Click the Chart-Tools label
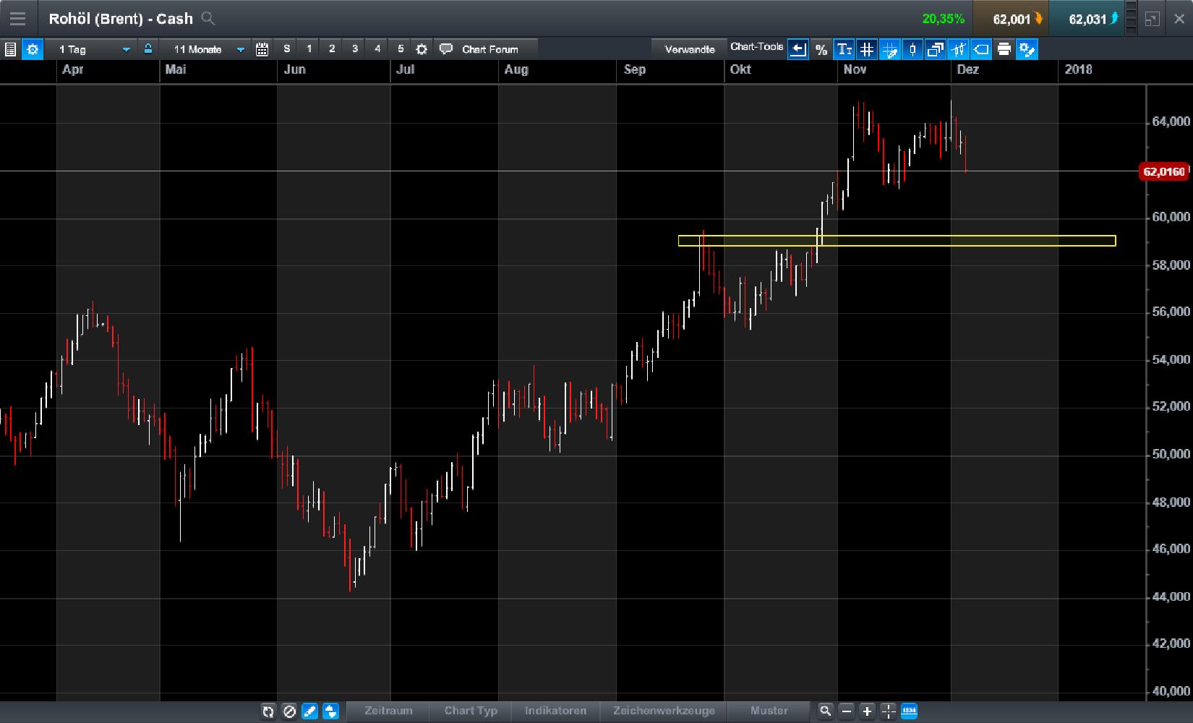Viewport: 1193px width, 723px height. click(x=756, y=47)
